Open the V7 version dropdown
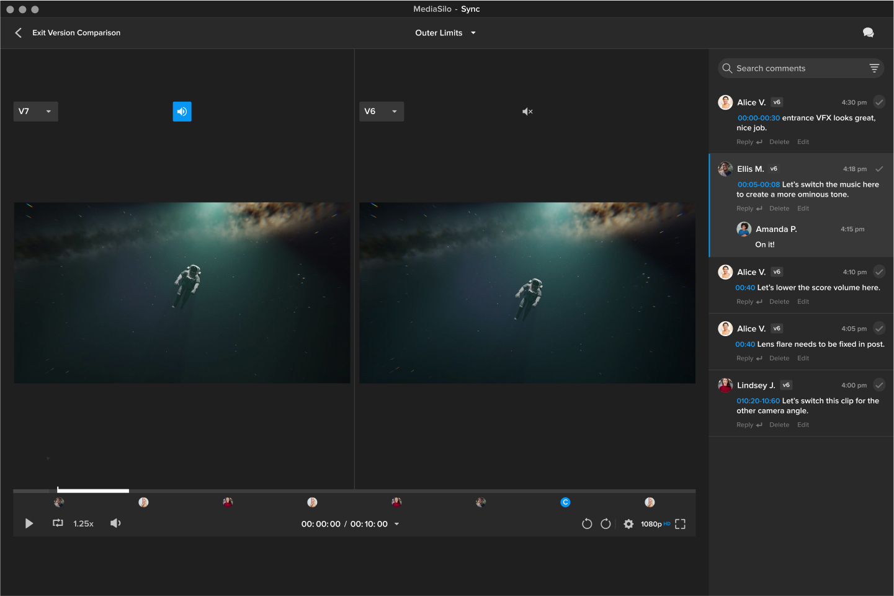The width and height of the screenshot is (894, 596). point(35,111)
